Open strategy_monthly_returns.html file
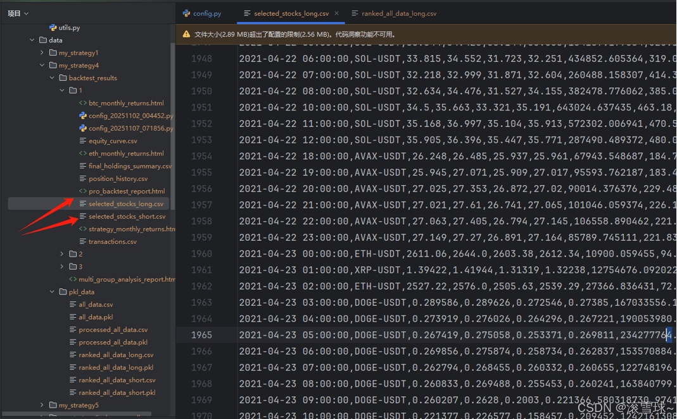 (x=132, y=229)
